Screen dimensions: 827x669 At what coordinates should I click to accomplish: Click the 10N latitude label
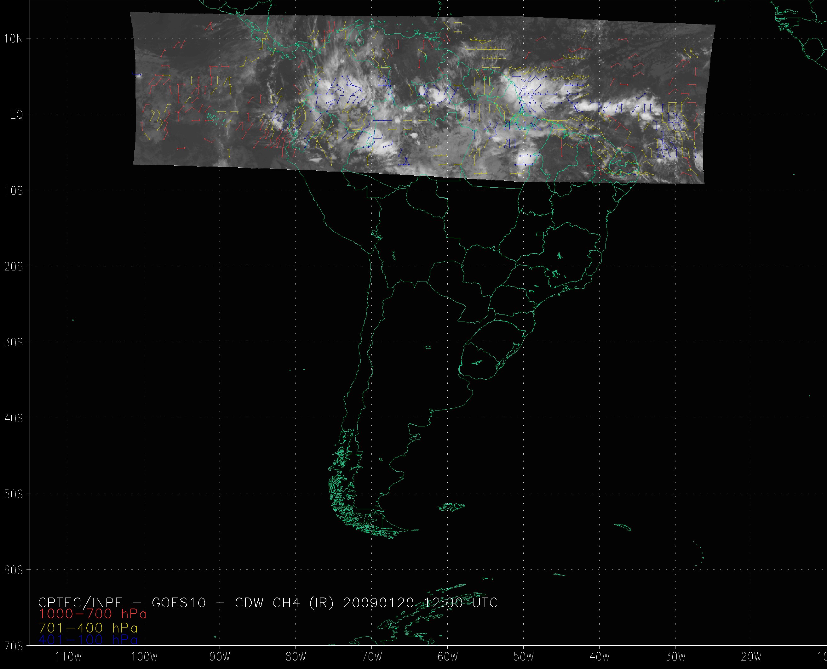(x=14, y=38)
